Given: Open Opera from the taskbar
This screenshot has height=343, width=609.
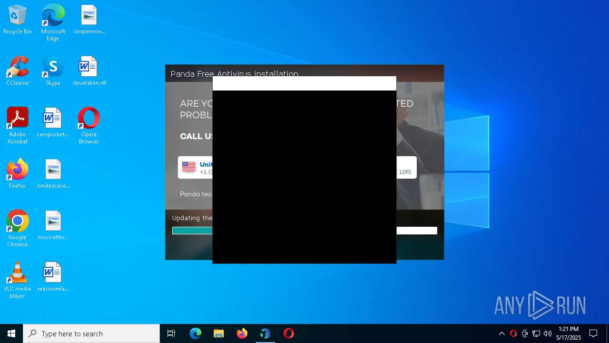Looking at the screenshot, I should point(289,333).
